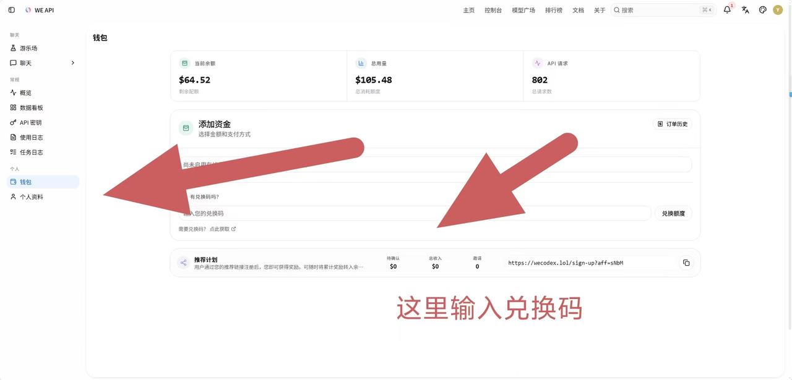This screenshot has height=380, width=792.
Task: Click the 总用量 chart icon
Action: (361, 63)
